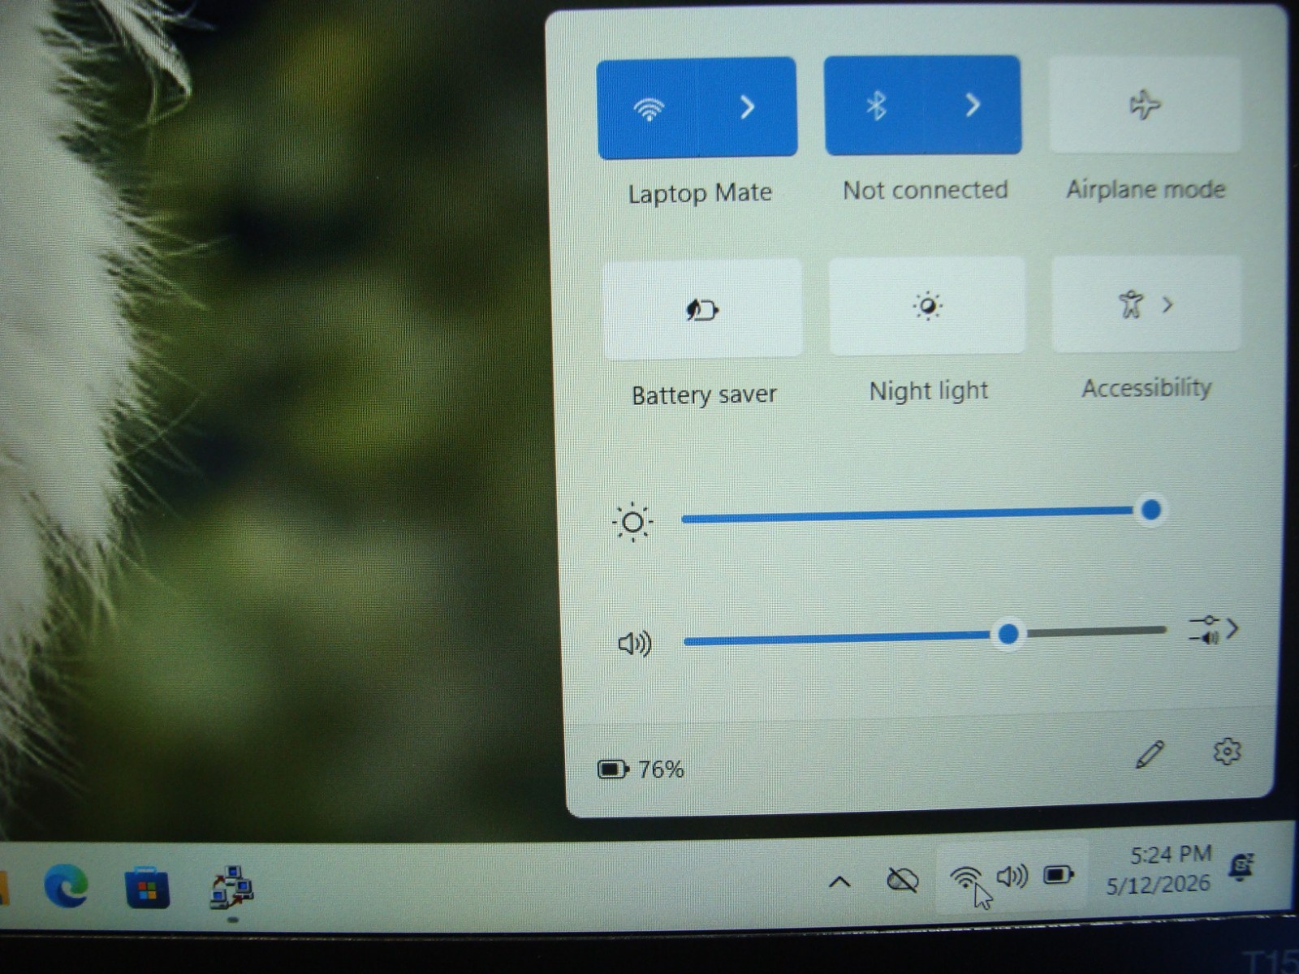Launch Microsoft Store from taskbar
The width and height of the screenshot is (1299, 974).
147,887
